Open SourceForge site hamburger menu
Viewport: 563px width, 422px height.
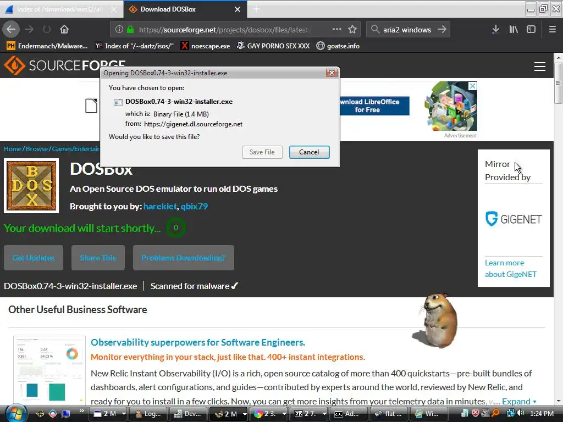pyautogui.click(x=540, y=66)
